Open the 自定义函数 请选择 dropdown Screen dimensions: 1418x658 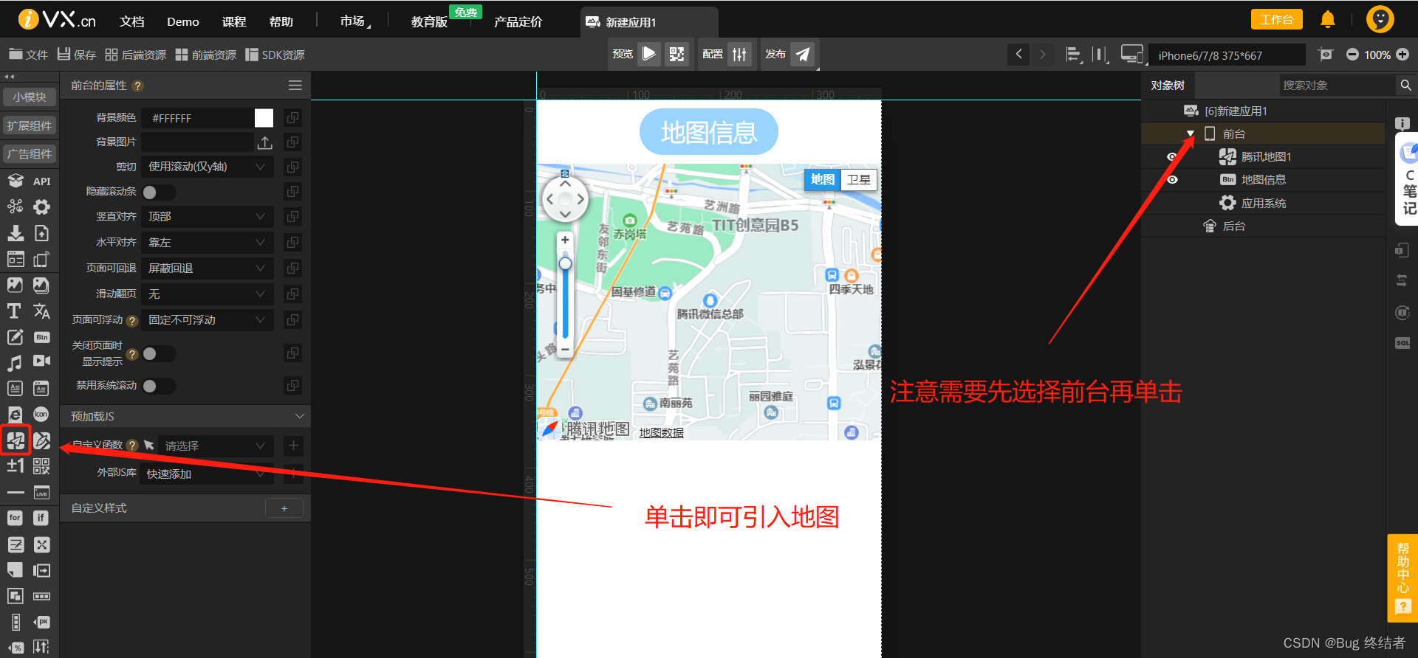216,446
